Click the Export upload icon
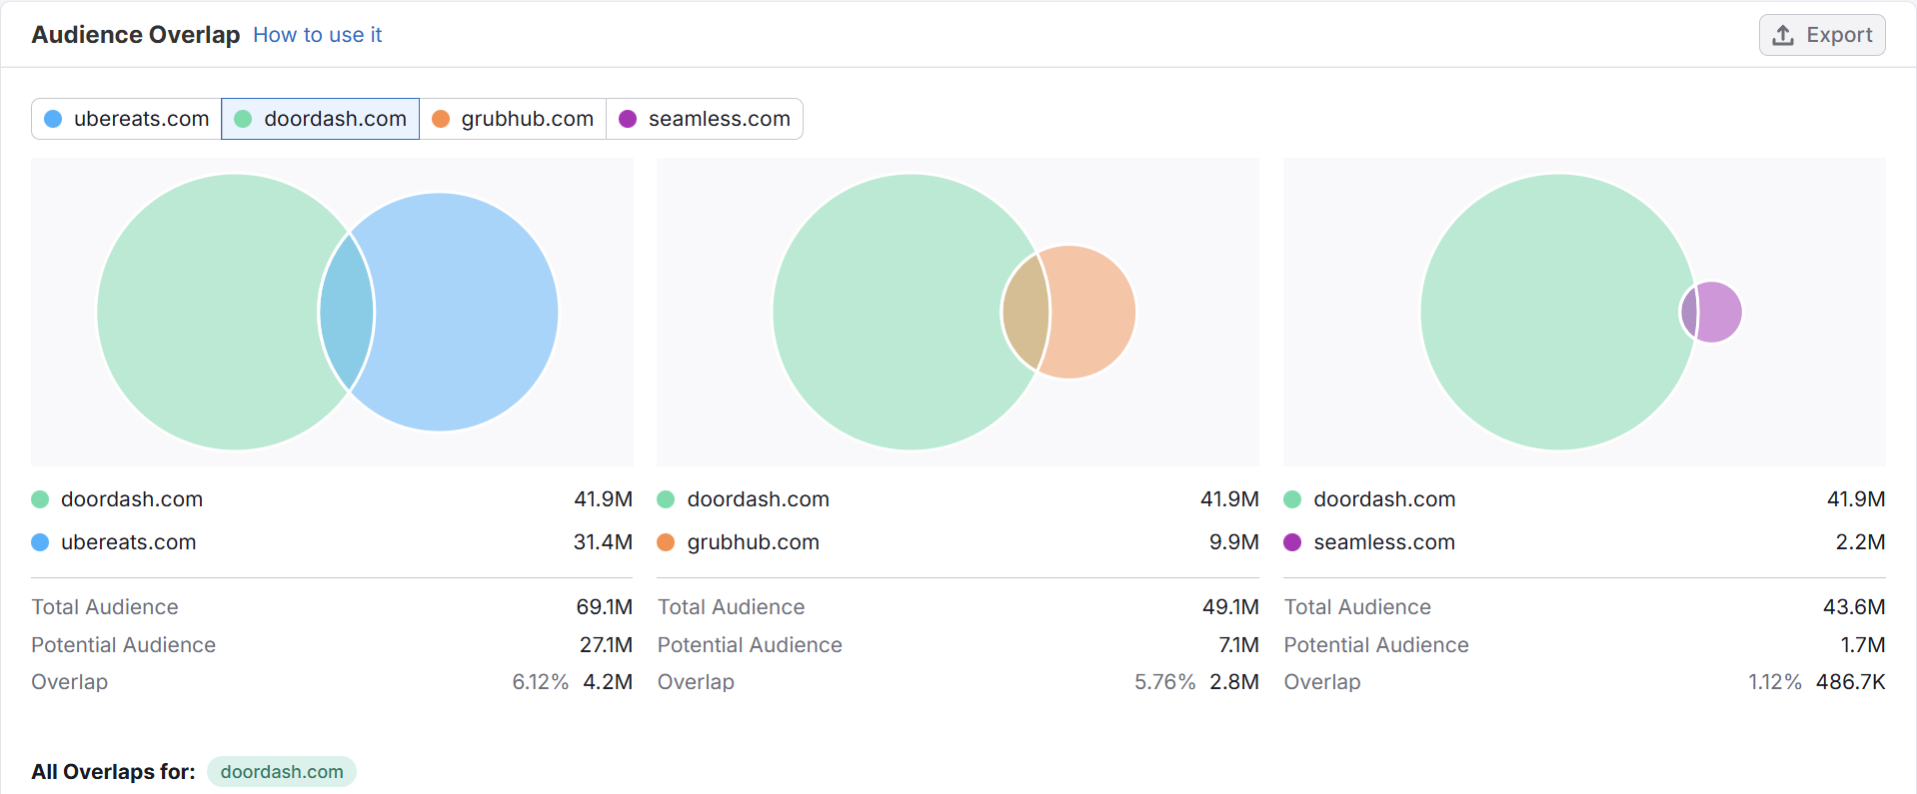 (1782, 36)
